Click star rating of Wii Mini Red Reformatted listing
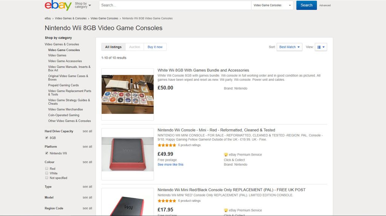Screen dimensions: 386x216 click(167, 145)
